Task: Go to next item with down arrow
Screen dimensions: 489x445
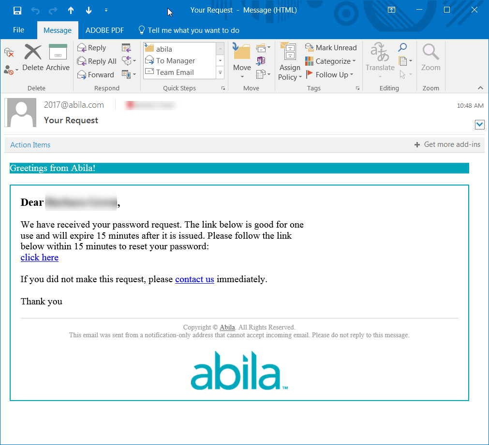Action: tap(89, 11)
